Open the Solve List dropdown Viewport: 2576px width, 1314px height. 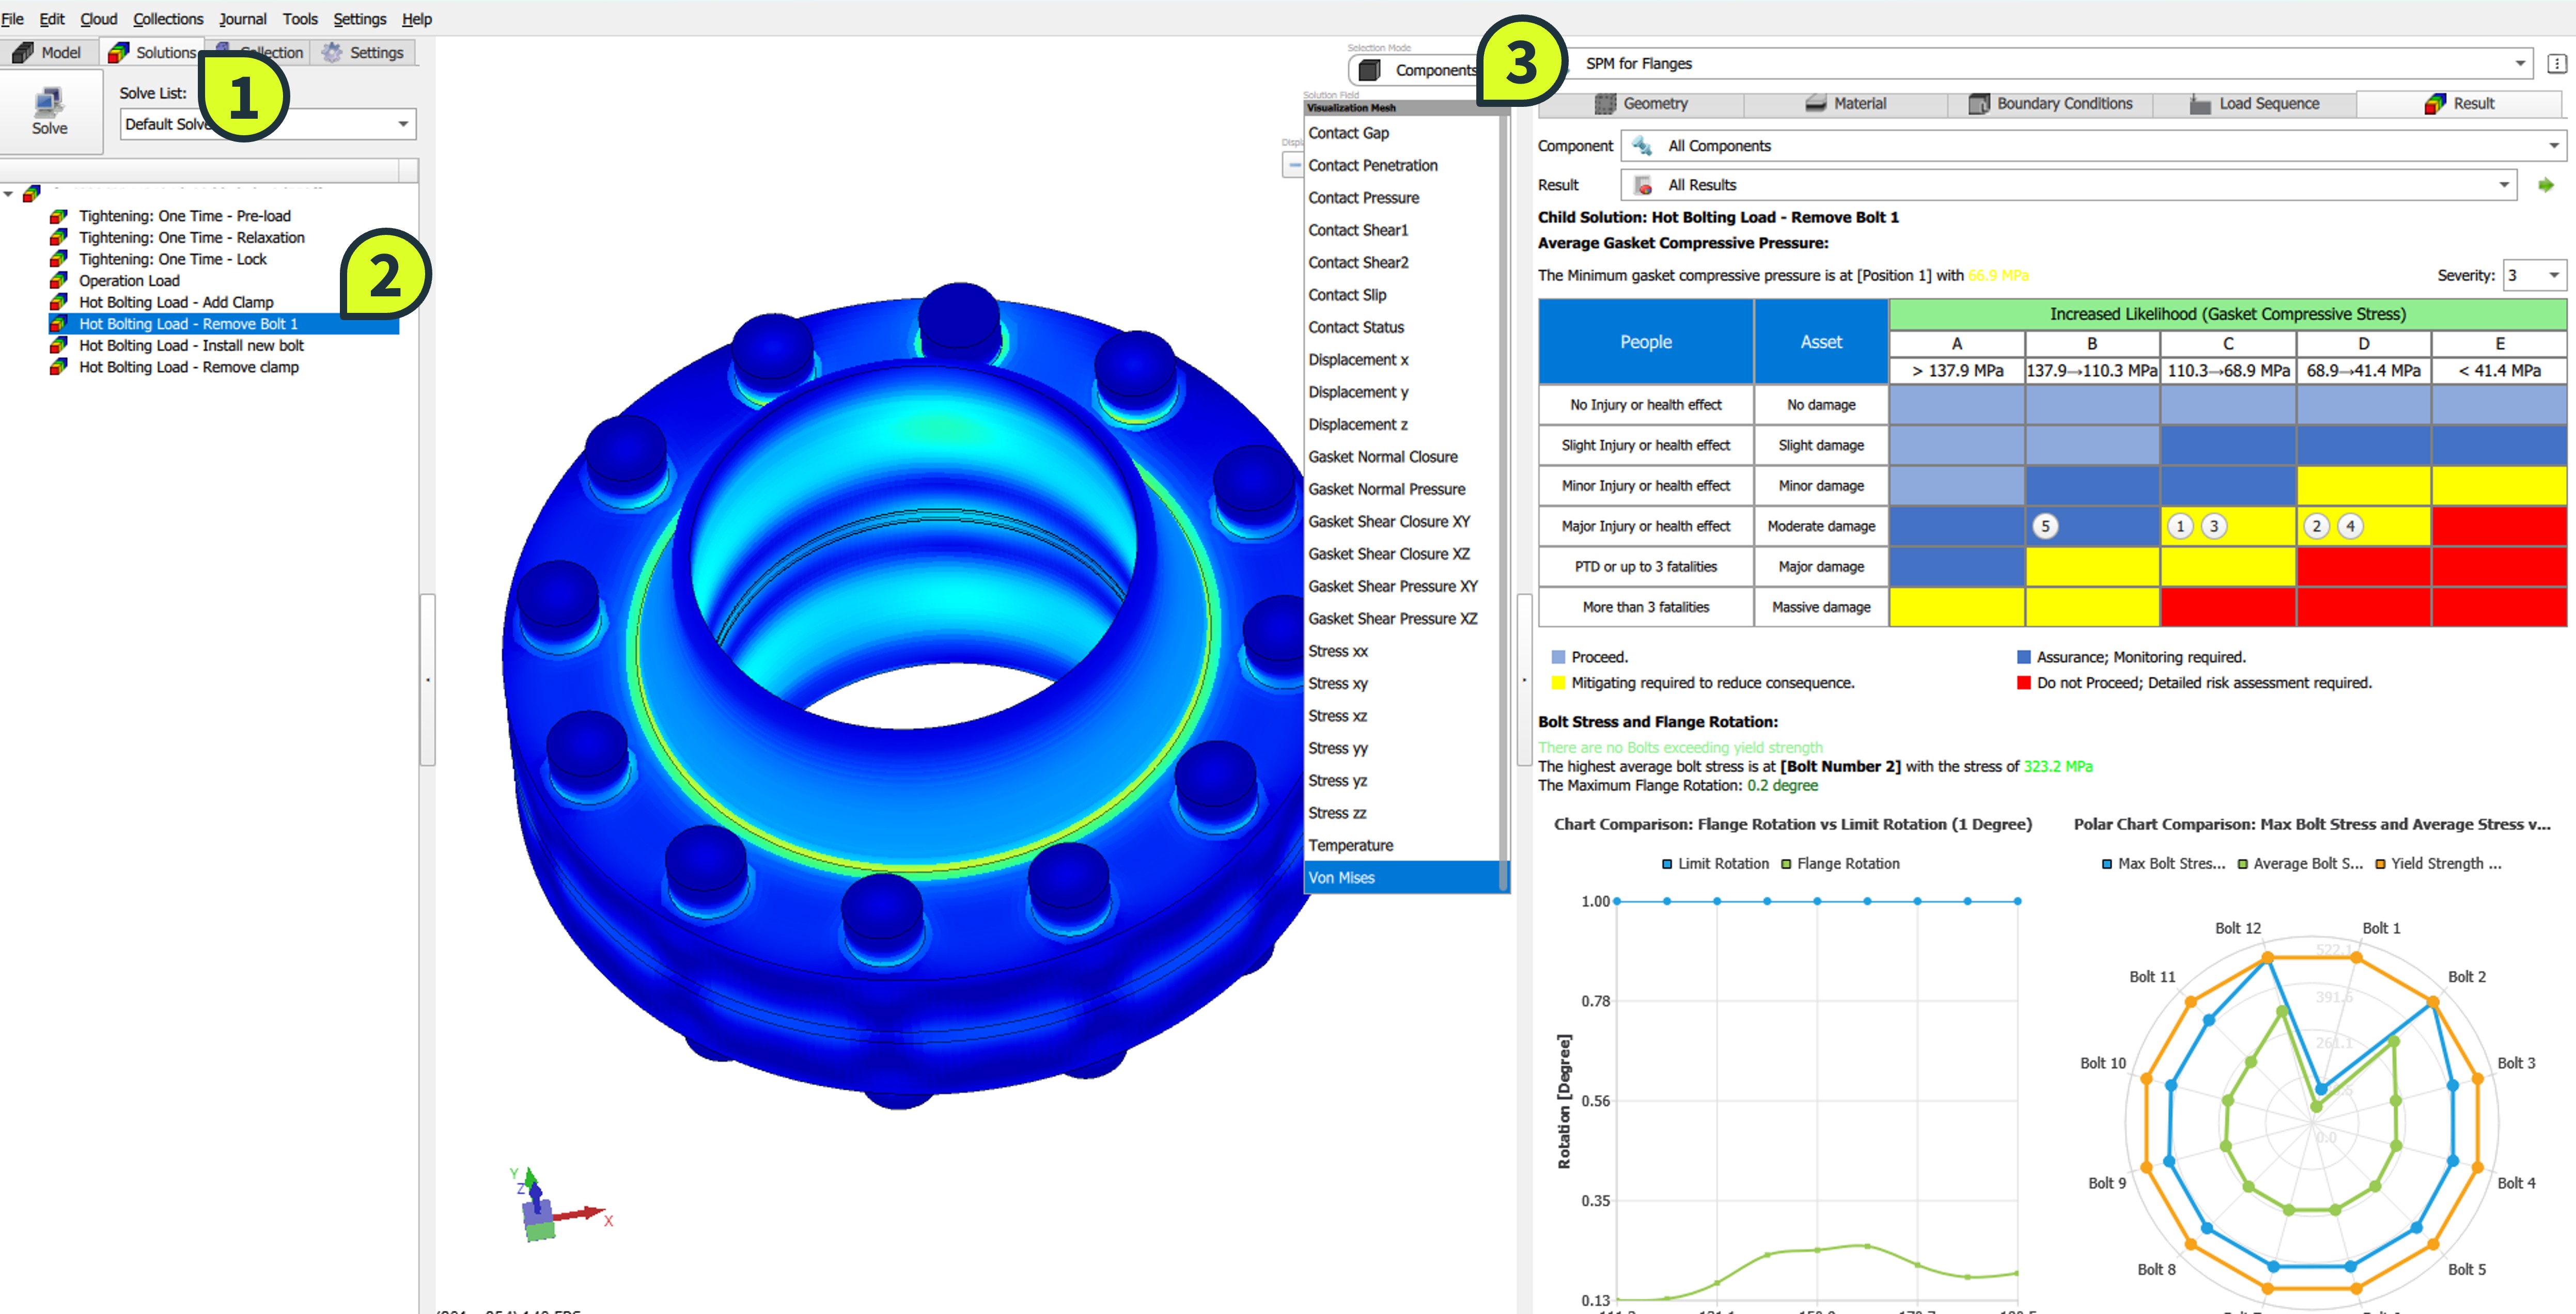tap(403, 124)
